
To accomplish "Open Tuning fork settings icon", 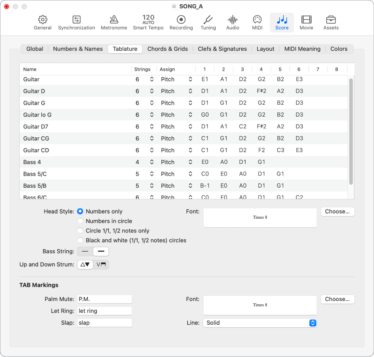I will [208, 23].
